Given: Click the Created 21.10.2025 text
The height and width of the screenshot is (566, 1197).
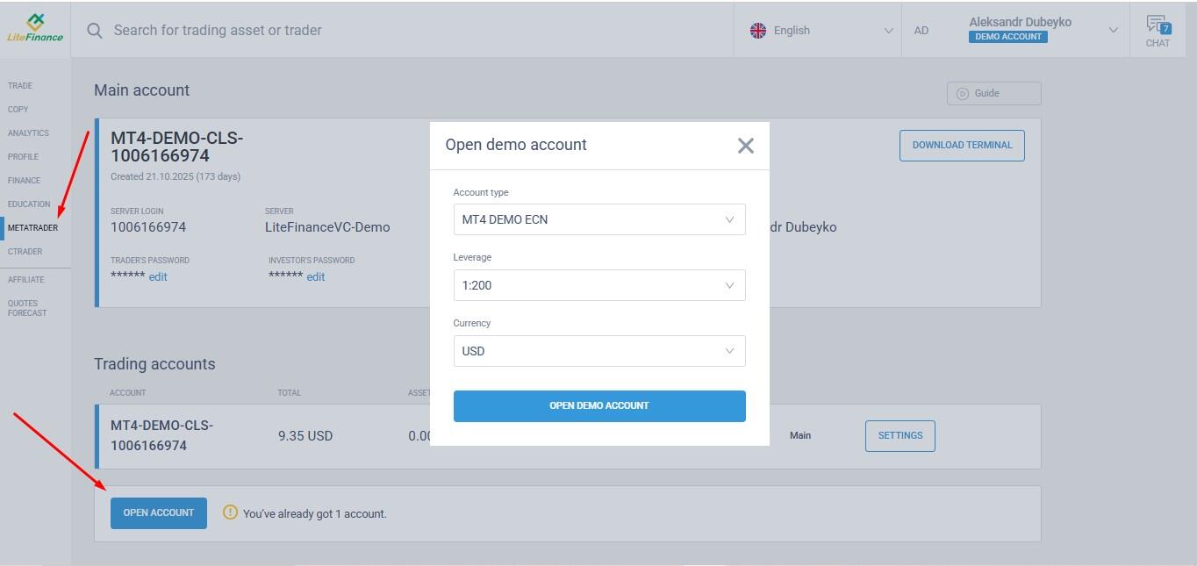Looking at the screenshot, I should (x=176, y=176).
